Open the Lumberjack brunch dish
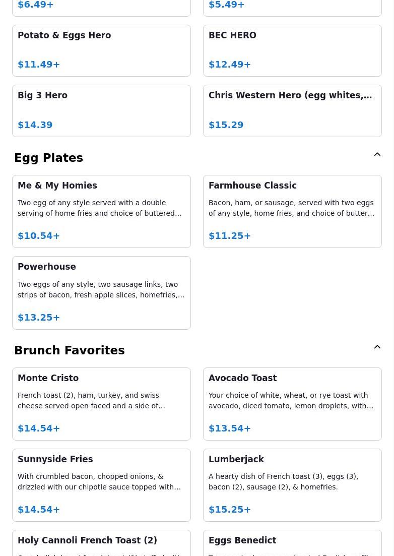Viewport: 394px width, 556px height. 292,485
